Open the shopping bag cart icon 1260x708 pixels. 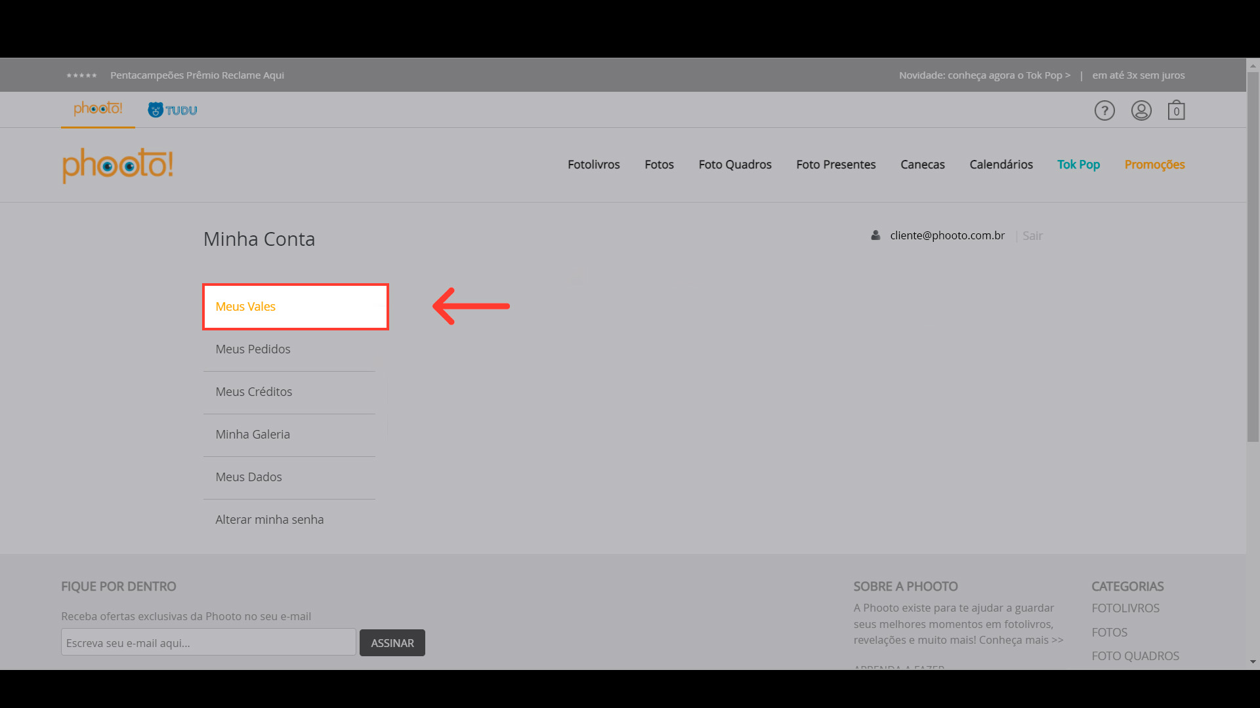pos(1176,110)
